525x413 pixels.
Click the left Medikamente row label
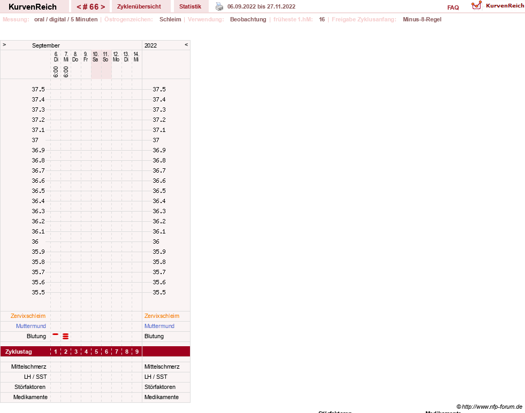[x=31, y=397]
